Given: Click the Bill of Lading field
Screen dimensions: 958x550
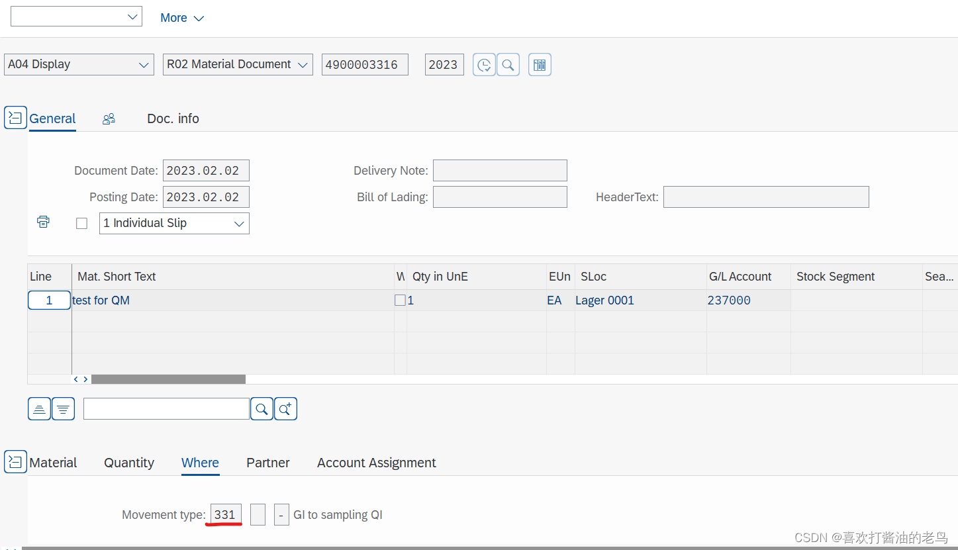Looking at the screenshot, I should [x=500, y=197].
